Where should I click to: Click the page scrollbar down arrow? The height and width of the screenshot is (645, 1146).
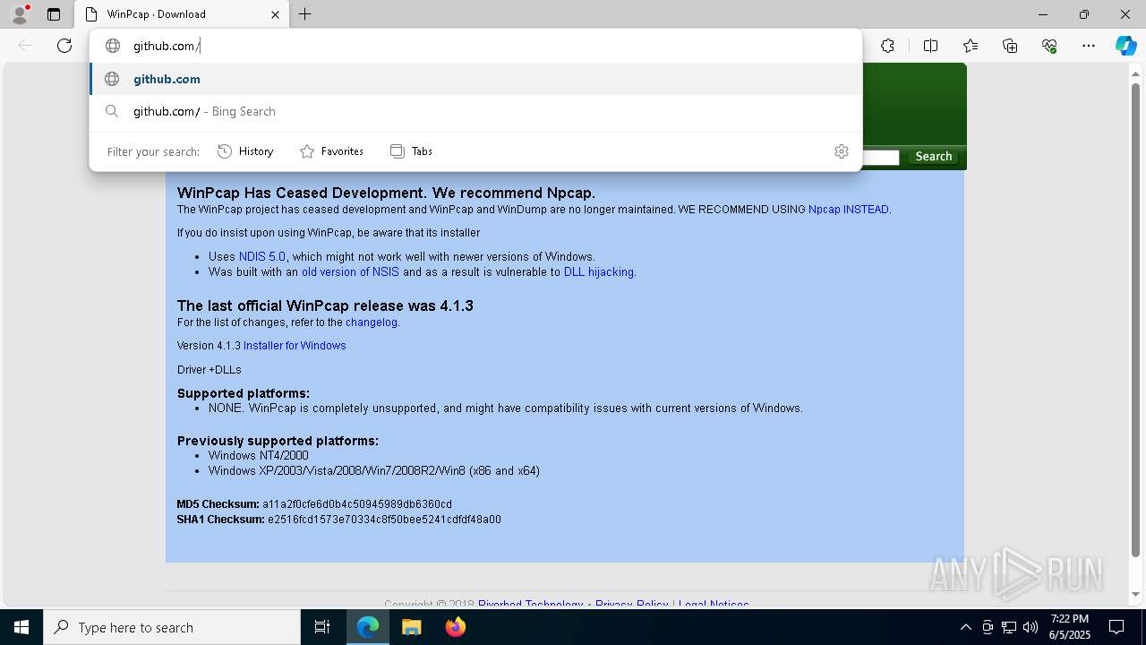coord(1136,594)
